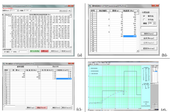Select the 速率分层 tab

(20, 67)
